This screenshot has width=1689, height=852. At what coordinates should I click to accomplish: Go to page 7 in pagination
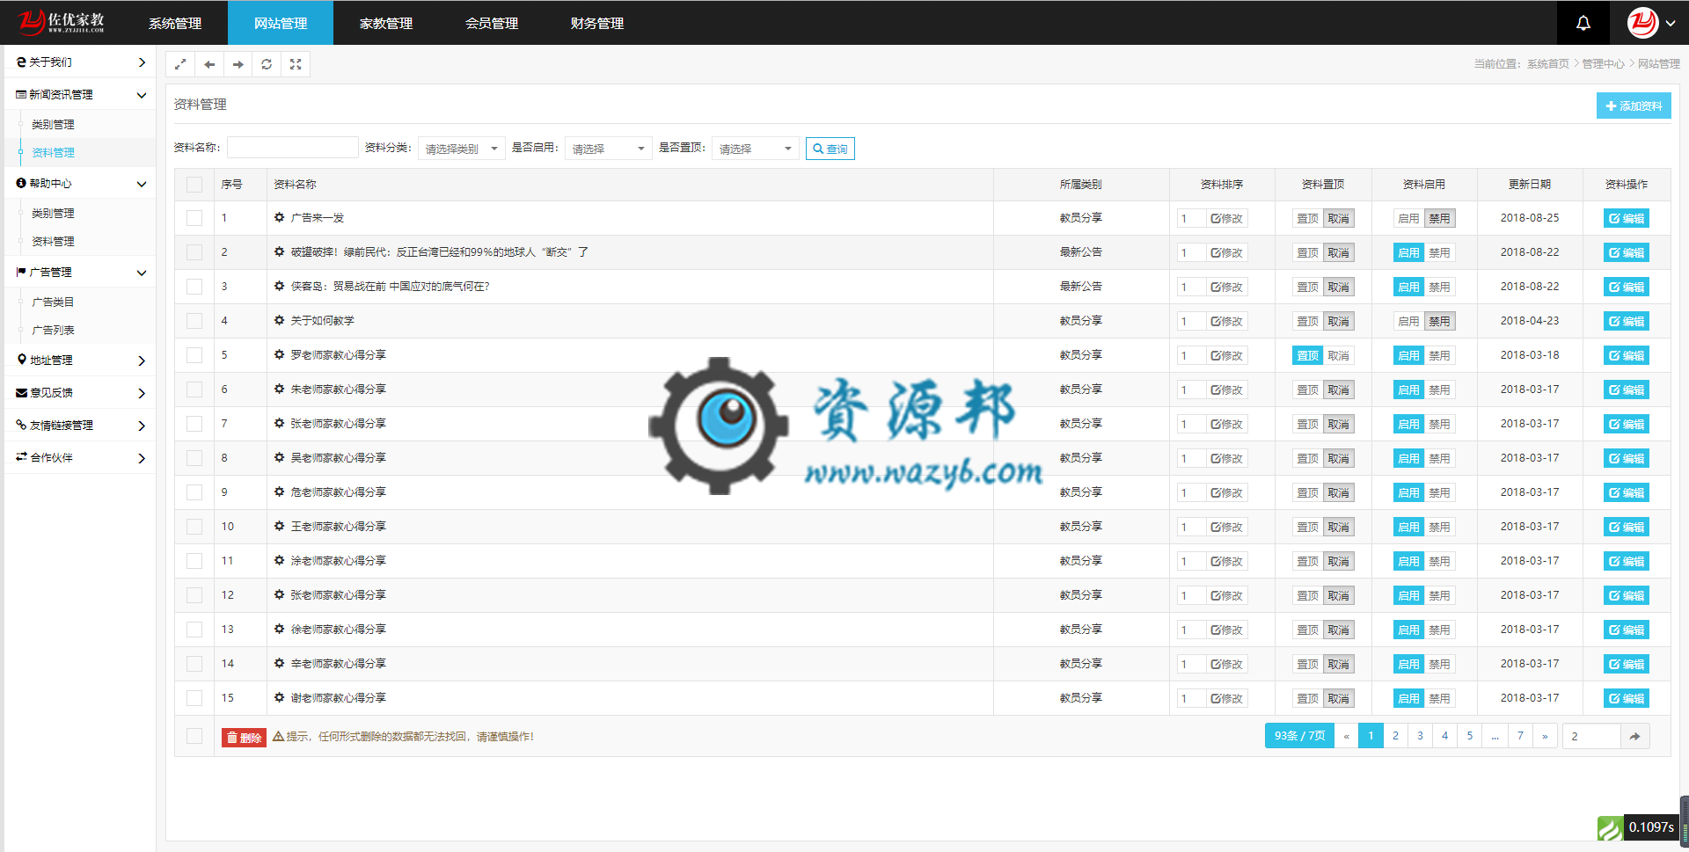[1520, 736]
